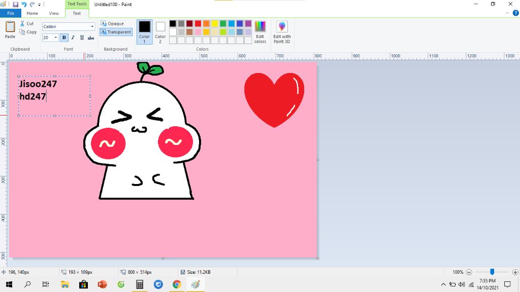Click the Save icon in the title bar
This screenshot has height=292, width=520.
pos(15,5)
